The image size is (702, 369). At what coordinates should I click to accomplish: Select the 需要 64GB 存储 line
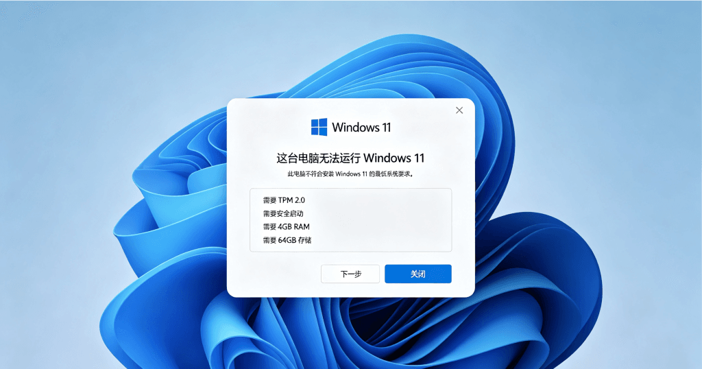pos(287,240)
